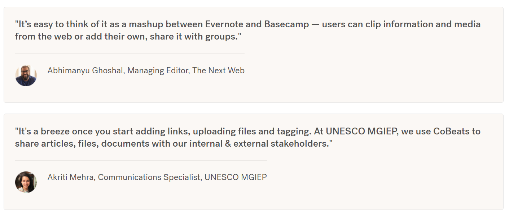Click 'UNESCO MGIEP' in Akriti's attribution
Viewport: 509px width, 216px height.
point(236,177)
